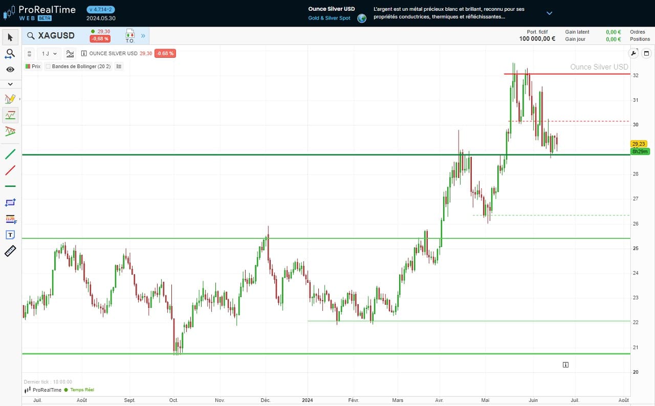Click the green 8h29m countdown label
The width and height of the screenshot is (655, 406).
[x=640, y=151]
